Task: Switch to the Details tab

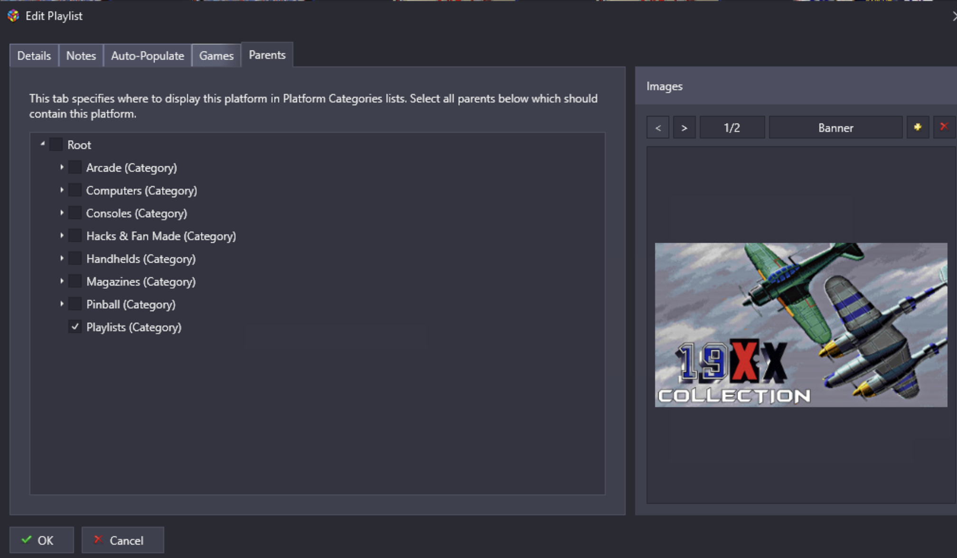Action: (34, 56)
